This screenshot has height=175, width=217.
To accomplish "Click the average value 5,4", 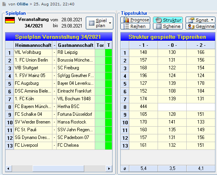I will pos(144,168).
